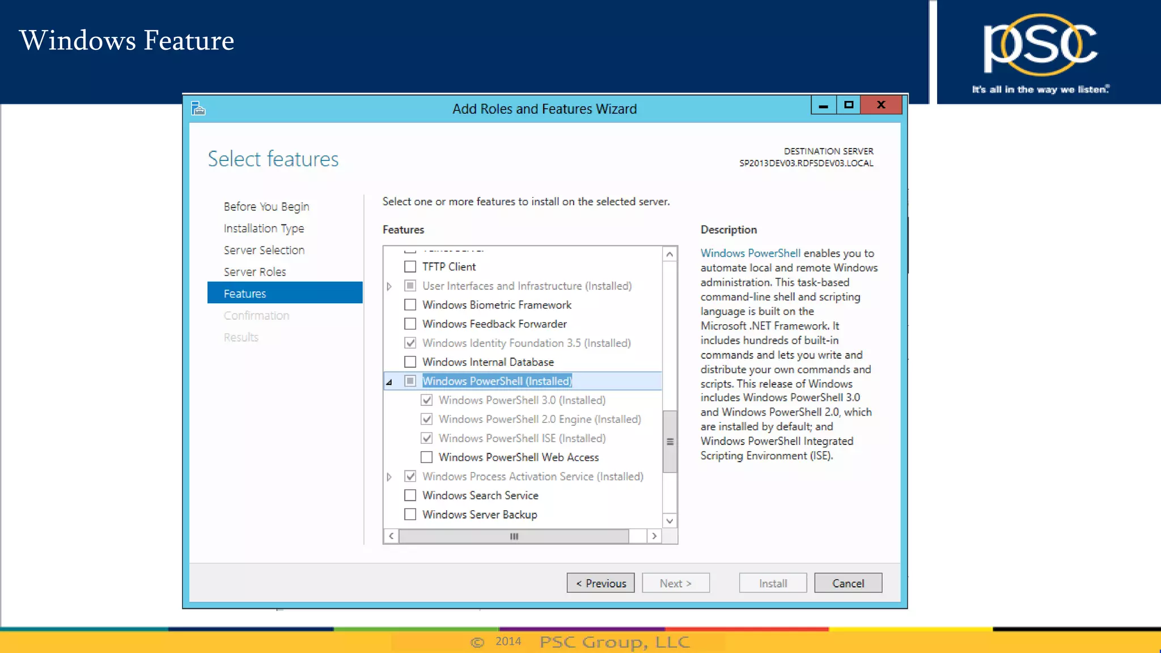Cancel the wizard
This screenshot has height=653, width=1161.
coord(848,583)
